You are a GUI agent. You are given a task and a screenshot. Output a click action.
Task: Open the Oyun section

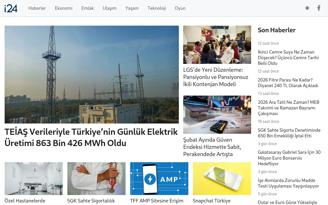click(180, 8)
